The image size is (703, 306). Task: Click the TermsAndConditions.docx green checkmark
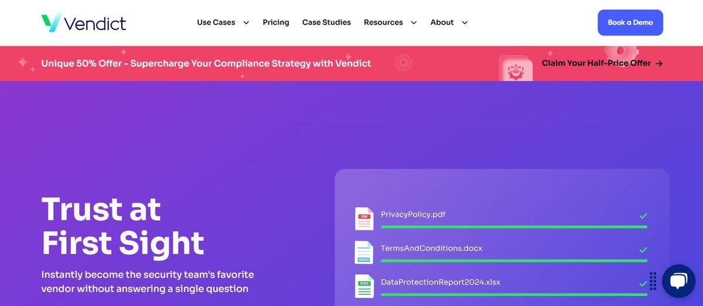point(643,250)
